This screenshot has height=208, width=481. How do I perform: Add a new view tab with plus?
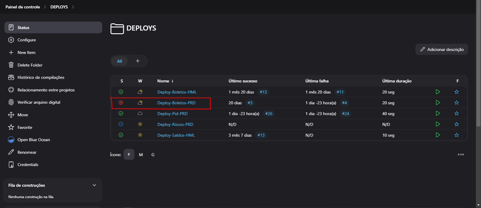click(138, 61)
